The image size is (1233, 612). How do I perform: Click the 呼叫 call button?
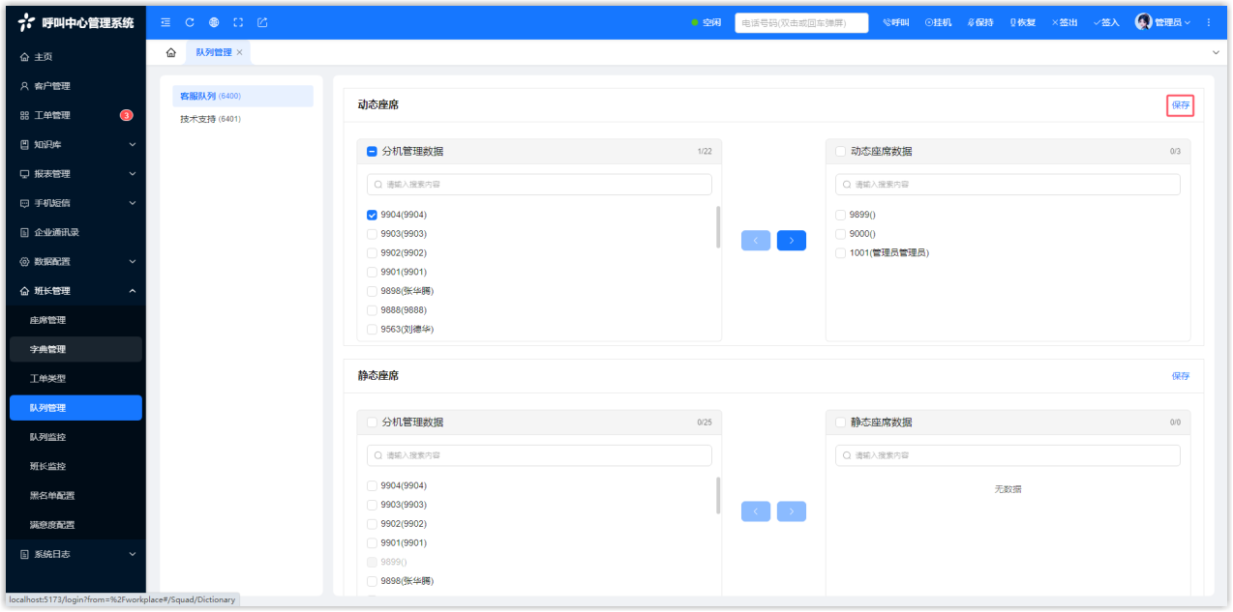coord(896,22)
